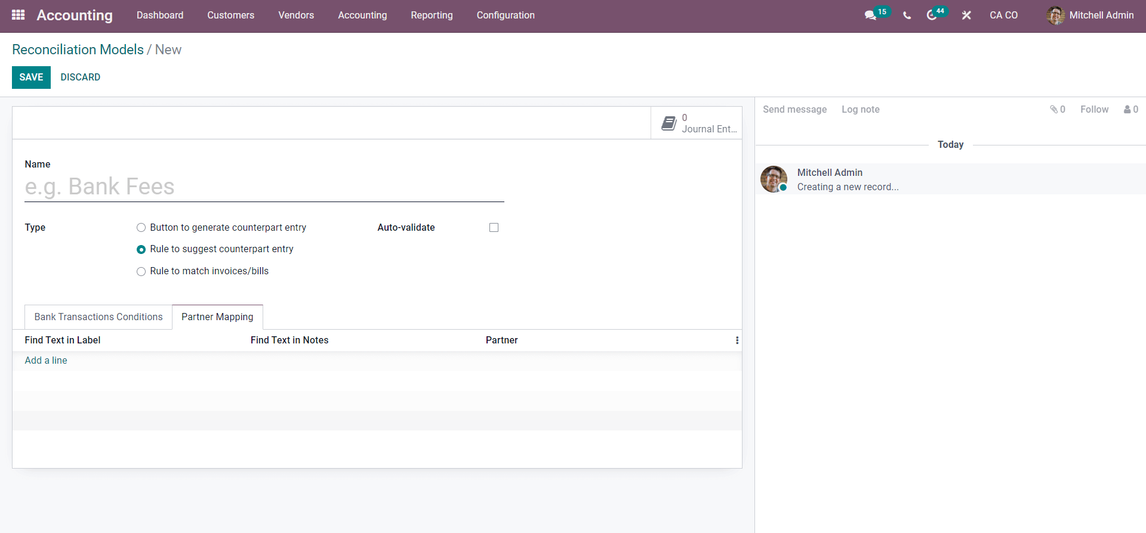This screenshot has height=533, width=1146.
Task: Switch to Bank Transactions Conditions tab
Action: click(98, 317)
